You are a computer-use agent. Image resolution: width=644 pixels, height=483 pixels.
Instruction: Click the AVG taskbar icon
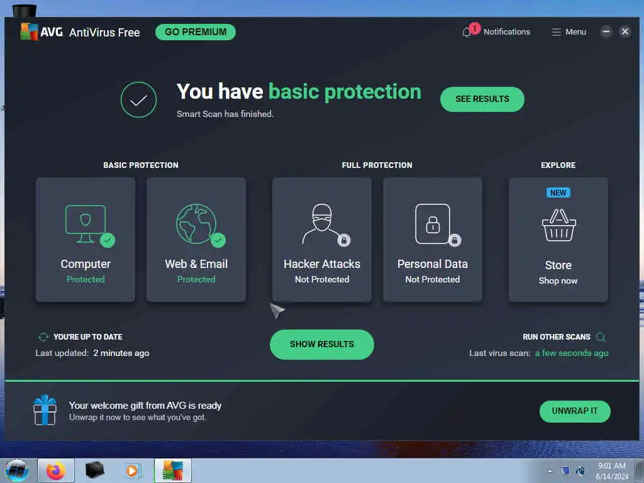tap(173, 470)
